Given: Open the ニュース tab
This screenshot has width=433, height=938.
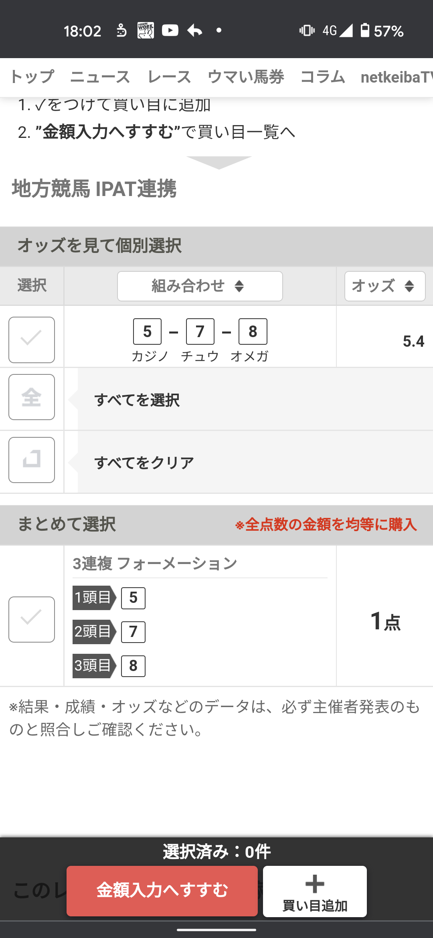Looking at the screenshot, I should click(x=100, y=77).
